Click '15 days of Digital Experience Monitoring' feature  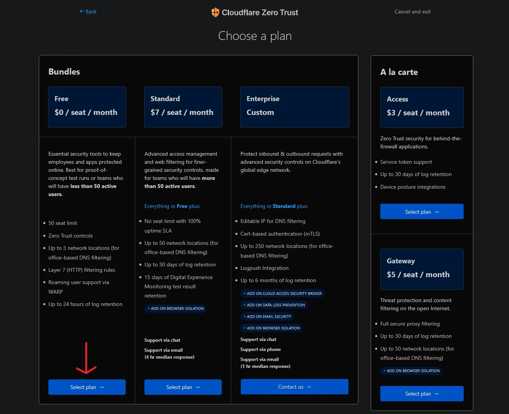click(179, 286)
